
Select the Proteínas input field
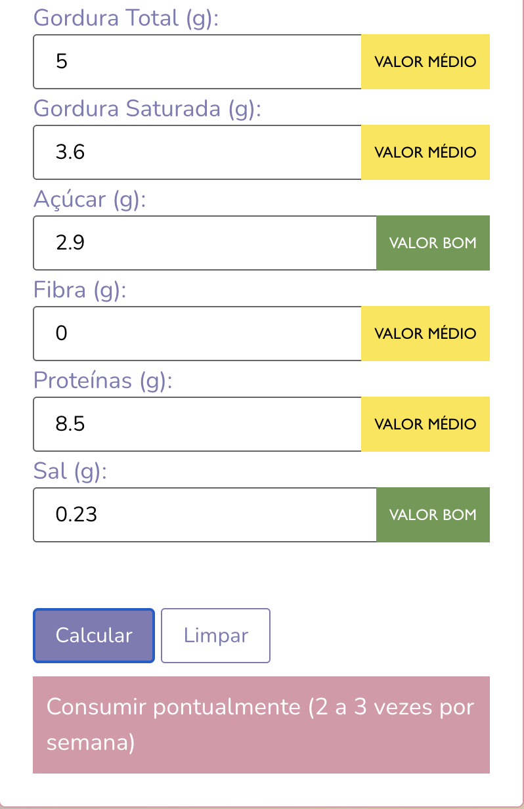[197, 424]
